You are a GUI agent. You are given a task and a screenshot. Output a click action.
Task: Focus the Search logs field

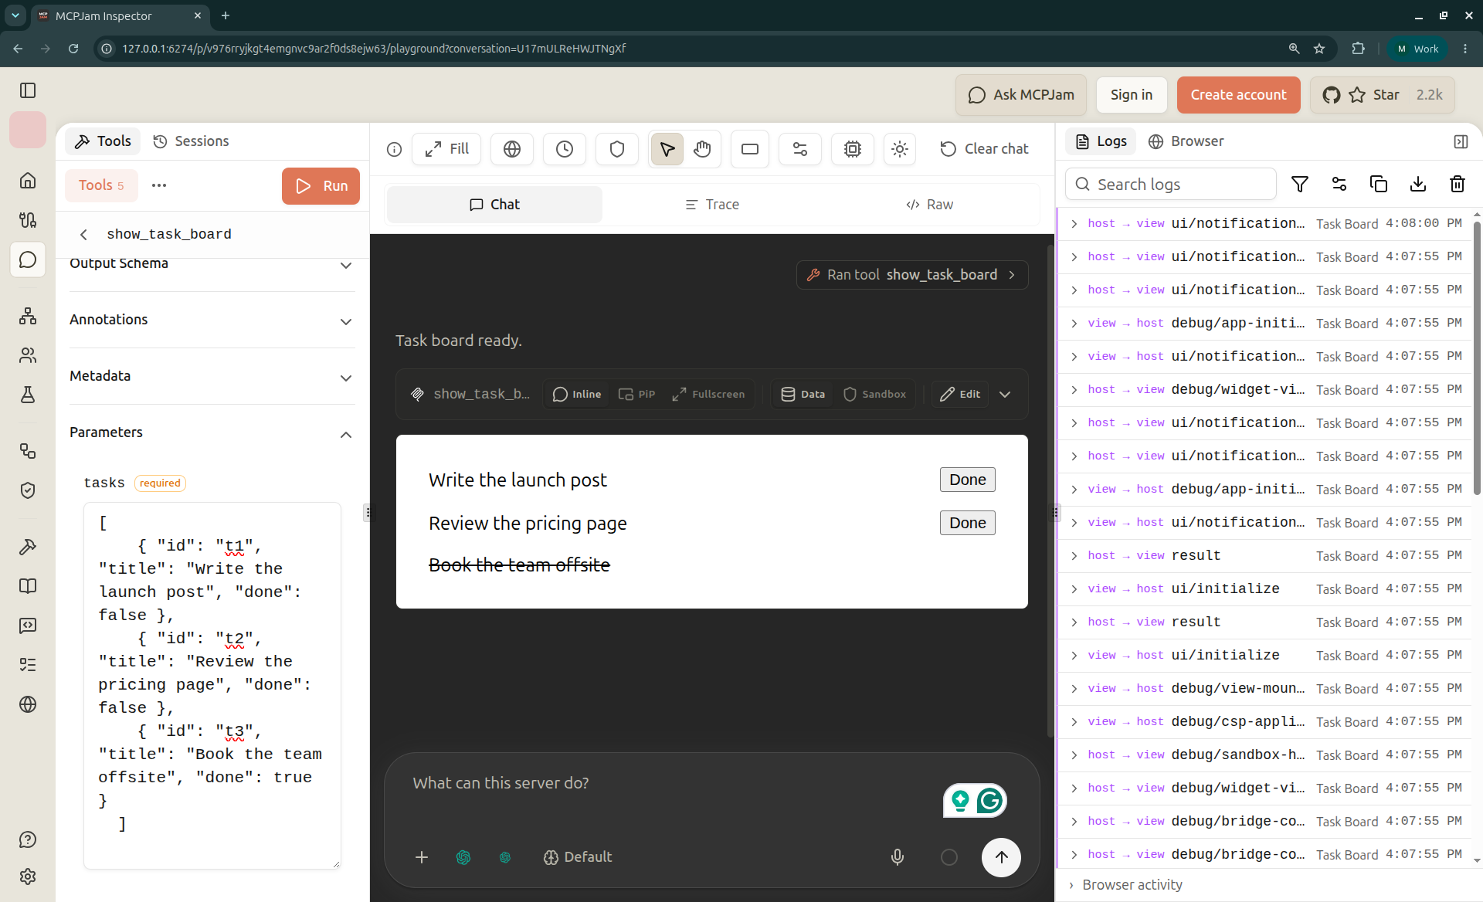(1171, 184)
